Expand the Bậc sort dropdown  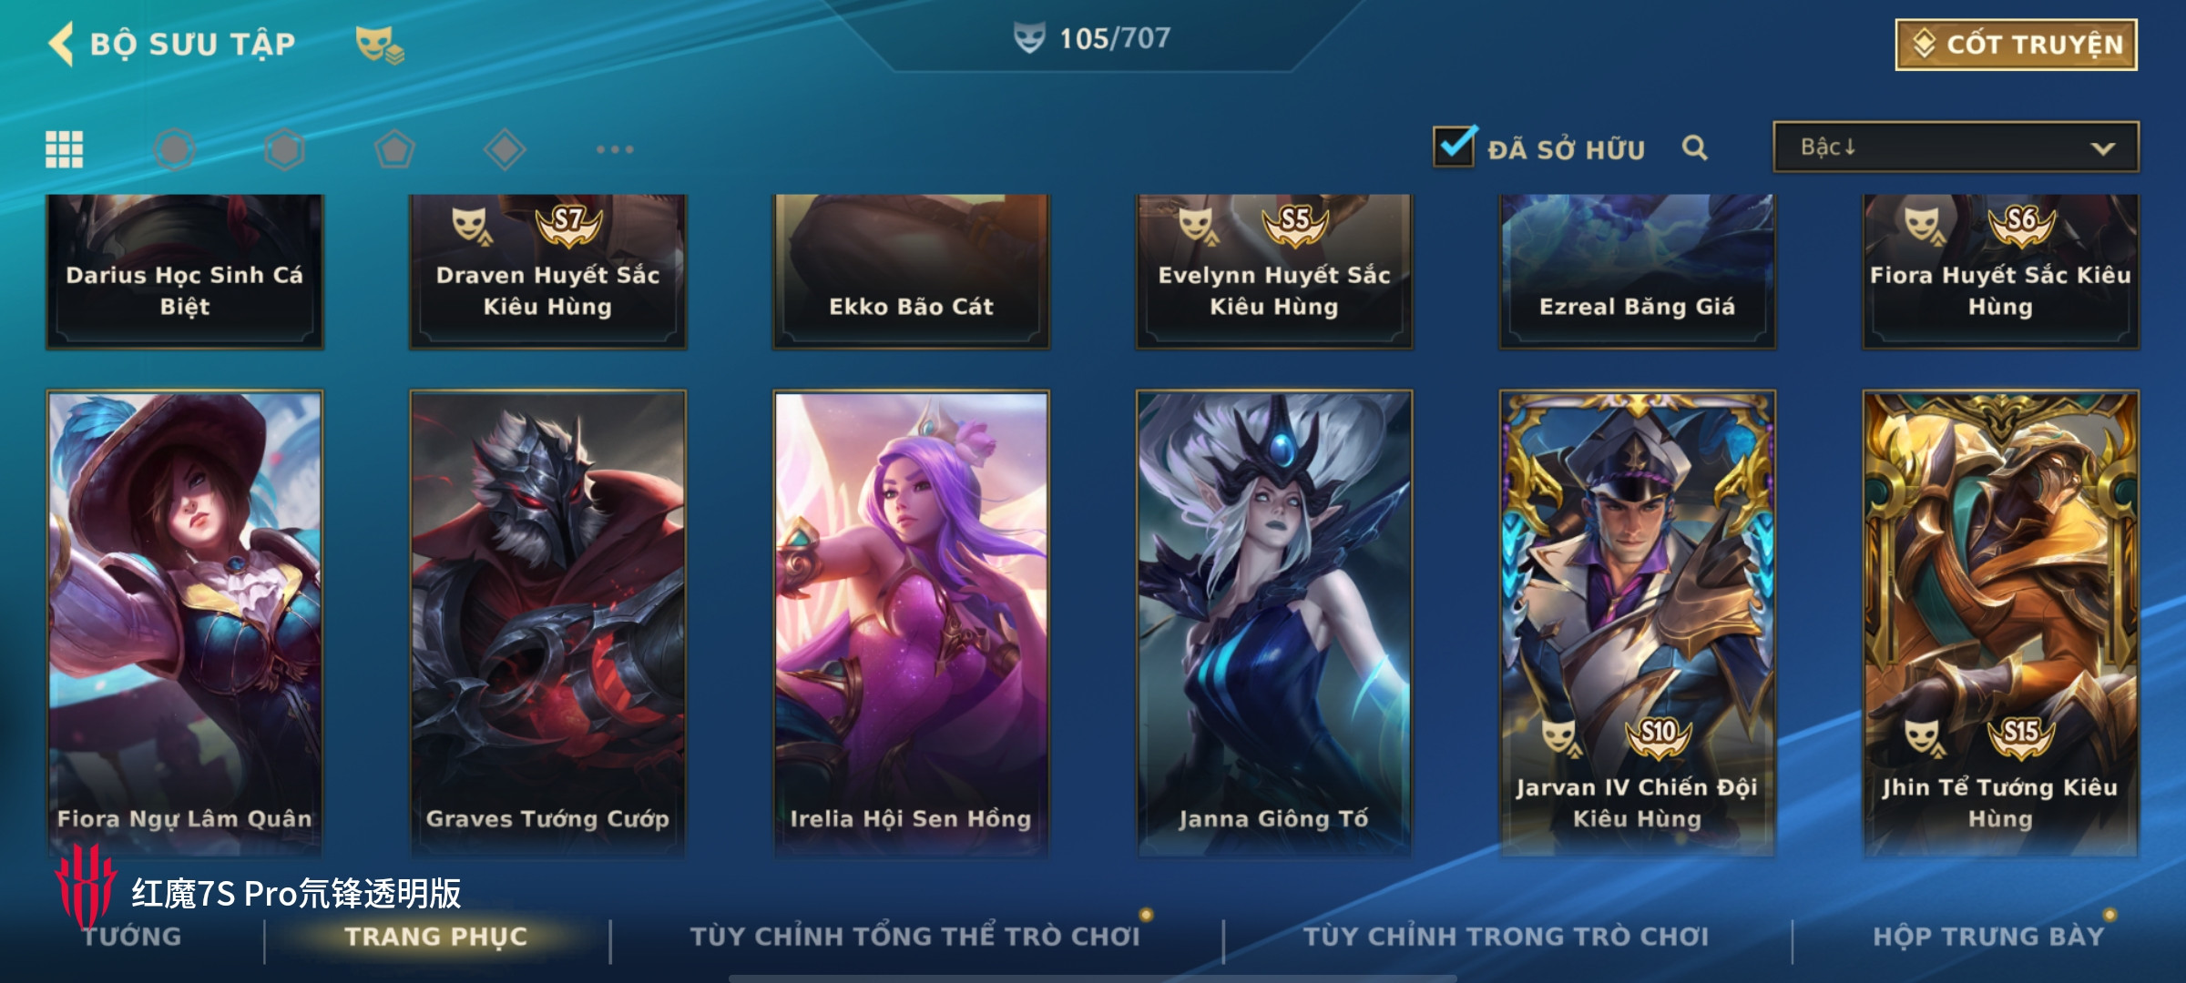(x=1956, y=147)
